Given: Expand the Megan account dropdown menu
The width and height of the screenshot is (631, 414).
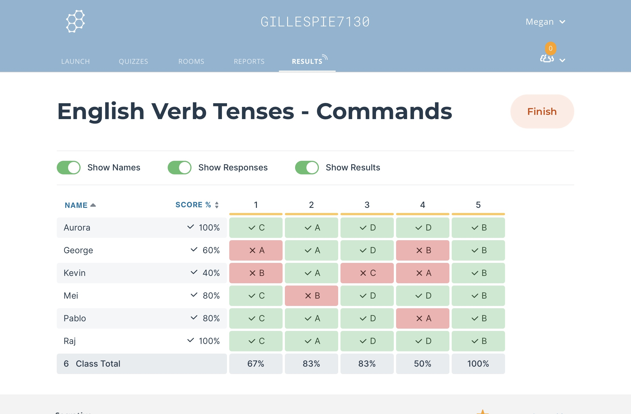Looking at the screenshot, I should tap(546, 22).
